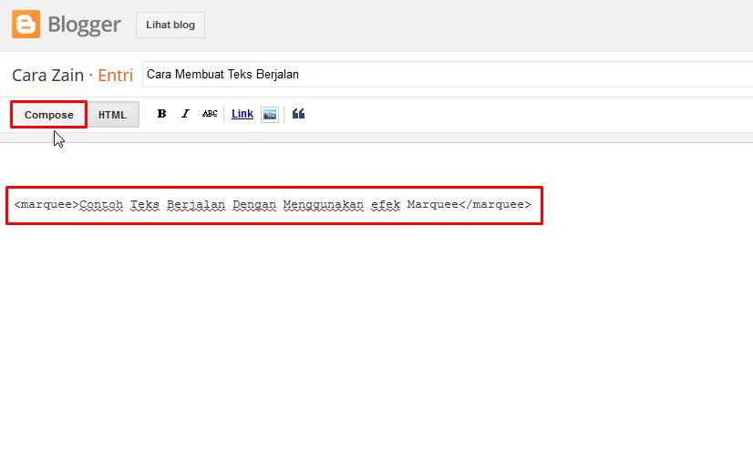The width and height of the screenshot is (753, 472).
Task: Focus the post title field Cara Membuat Teks Berjalan
Action: tap(448, 75)
